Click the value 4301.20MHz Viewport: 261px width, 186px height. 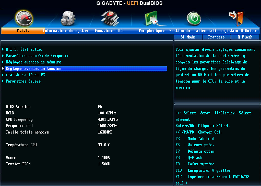point(108,119)
